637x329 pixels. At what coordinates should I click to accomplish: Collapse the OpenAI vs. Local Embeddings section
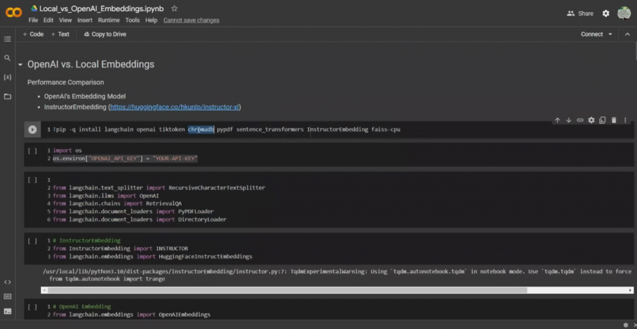point(21,65)
